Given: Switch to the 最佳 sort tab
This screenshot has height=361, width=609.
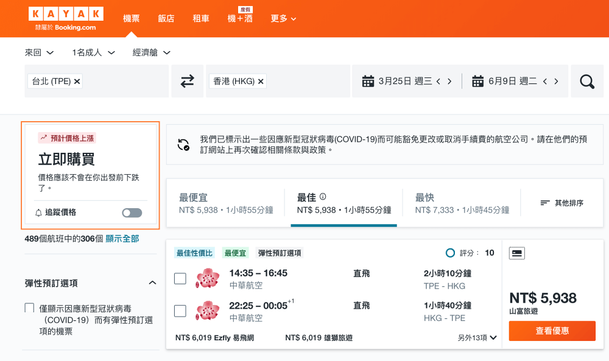Looking at the screenshot, I should (343, 203).
